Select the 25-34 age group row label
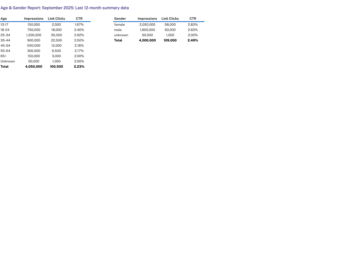This screenshot has height=275, width=363. coord(5,35)
